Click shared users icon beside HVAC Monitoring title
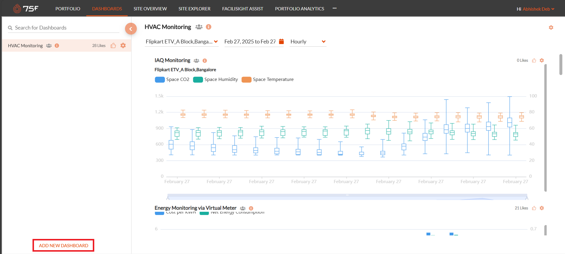Image resolution: width=565 pixels, height=254 pixels. click(199, 27)
